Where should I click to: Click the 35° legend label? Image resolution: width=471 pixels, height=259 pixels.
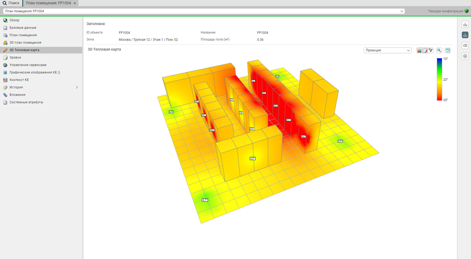click(x=445, y=100)
